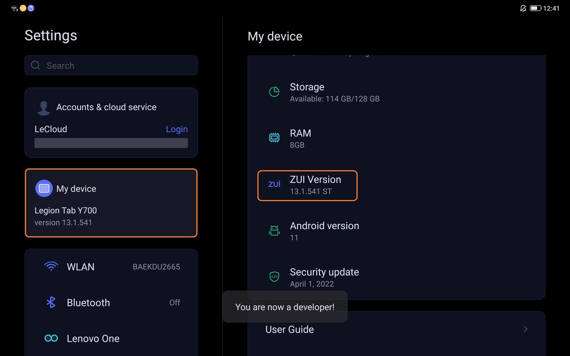570x356 pixels.
Task: Tap the LeCloud Login link
Action: (x=177, y=129)
